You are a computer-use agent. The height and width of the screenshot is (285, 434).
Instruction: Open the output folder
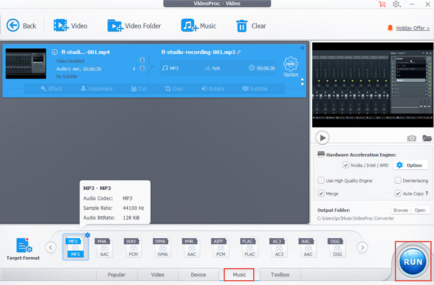click(x=420, y=210)
